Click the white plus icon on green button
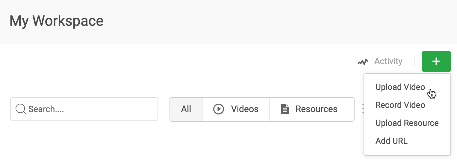 click(436, 61)
